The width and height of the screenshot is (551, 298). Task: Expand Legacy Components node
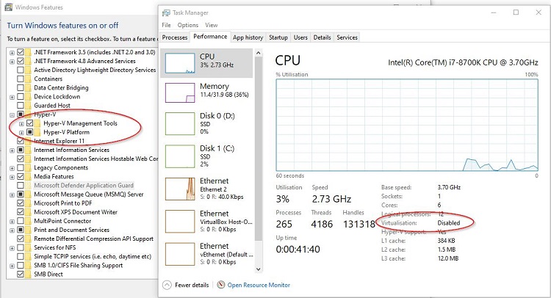pyautogui.click(x=12, y=168)
